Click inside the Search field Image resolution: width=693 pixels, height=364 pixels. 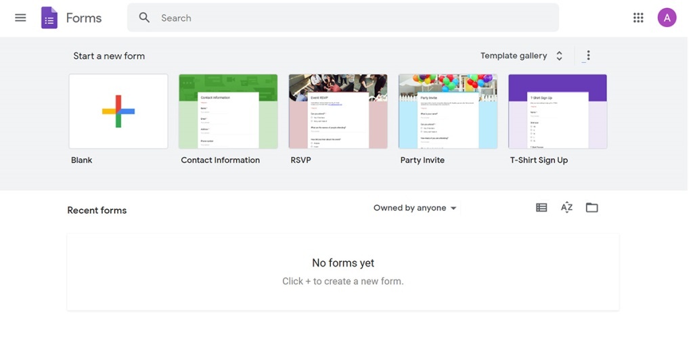point(352,18)
